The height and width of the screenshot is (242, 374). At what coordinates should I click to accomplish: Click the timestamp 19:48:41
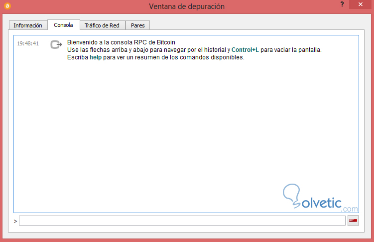pos(28,43)
